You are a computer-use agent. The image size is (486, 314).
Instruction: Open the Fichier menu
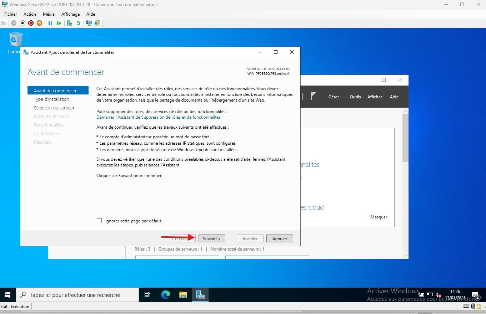[x=11, y=14]
